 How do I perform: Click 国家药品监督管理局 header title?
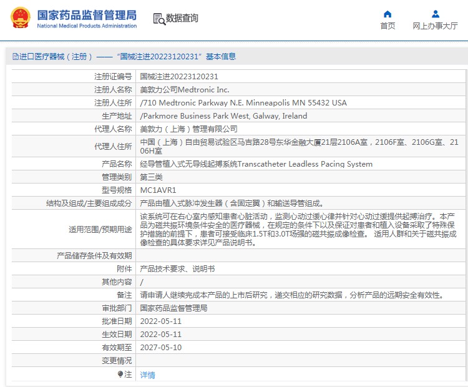tap(87, 15)
